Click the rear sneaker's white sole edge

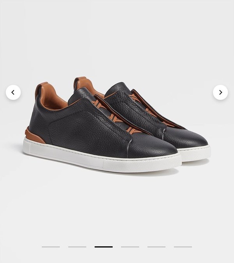195,153
